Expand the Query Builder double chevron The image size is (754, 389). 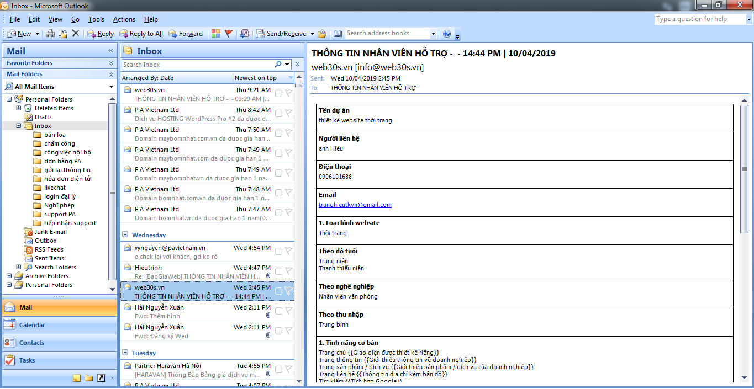click(298, 65)
